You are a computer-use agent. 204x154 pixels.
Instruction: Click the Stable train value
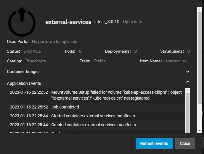[x=100, y=61]
